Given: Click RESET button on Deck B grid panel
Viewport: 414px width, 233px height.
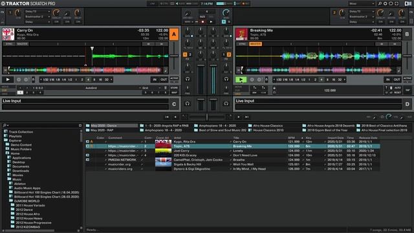Looking at the screenshot, I should tap(397, 93).
